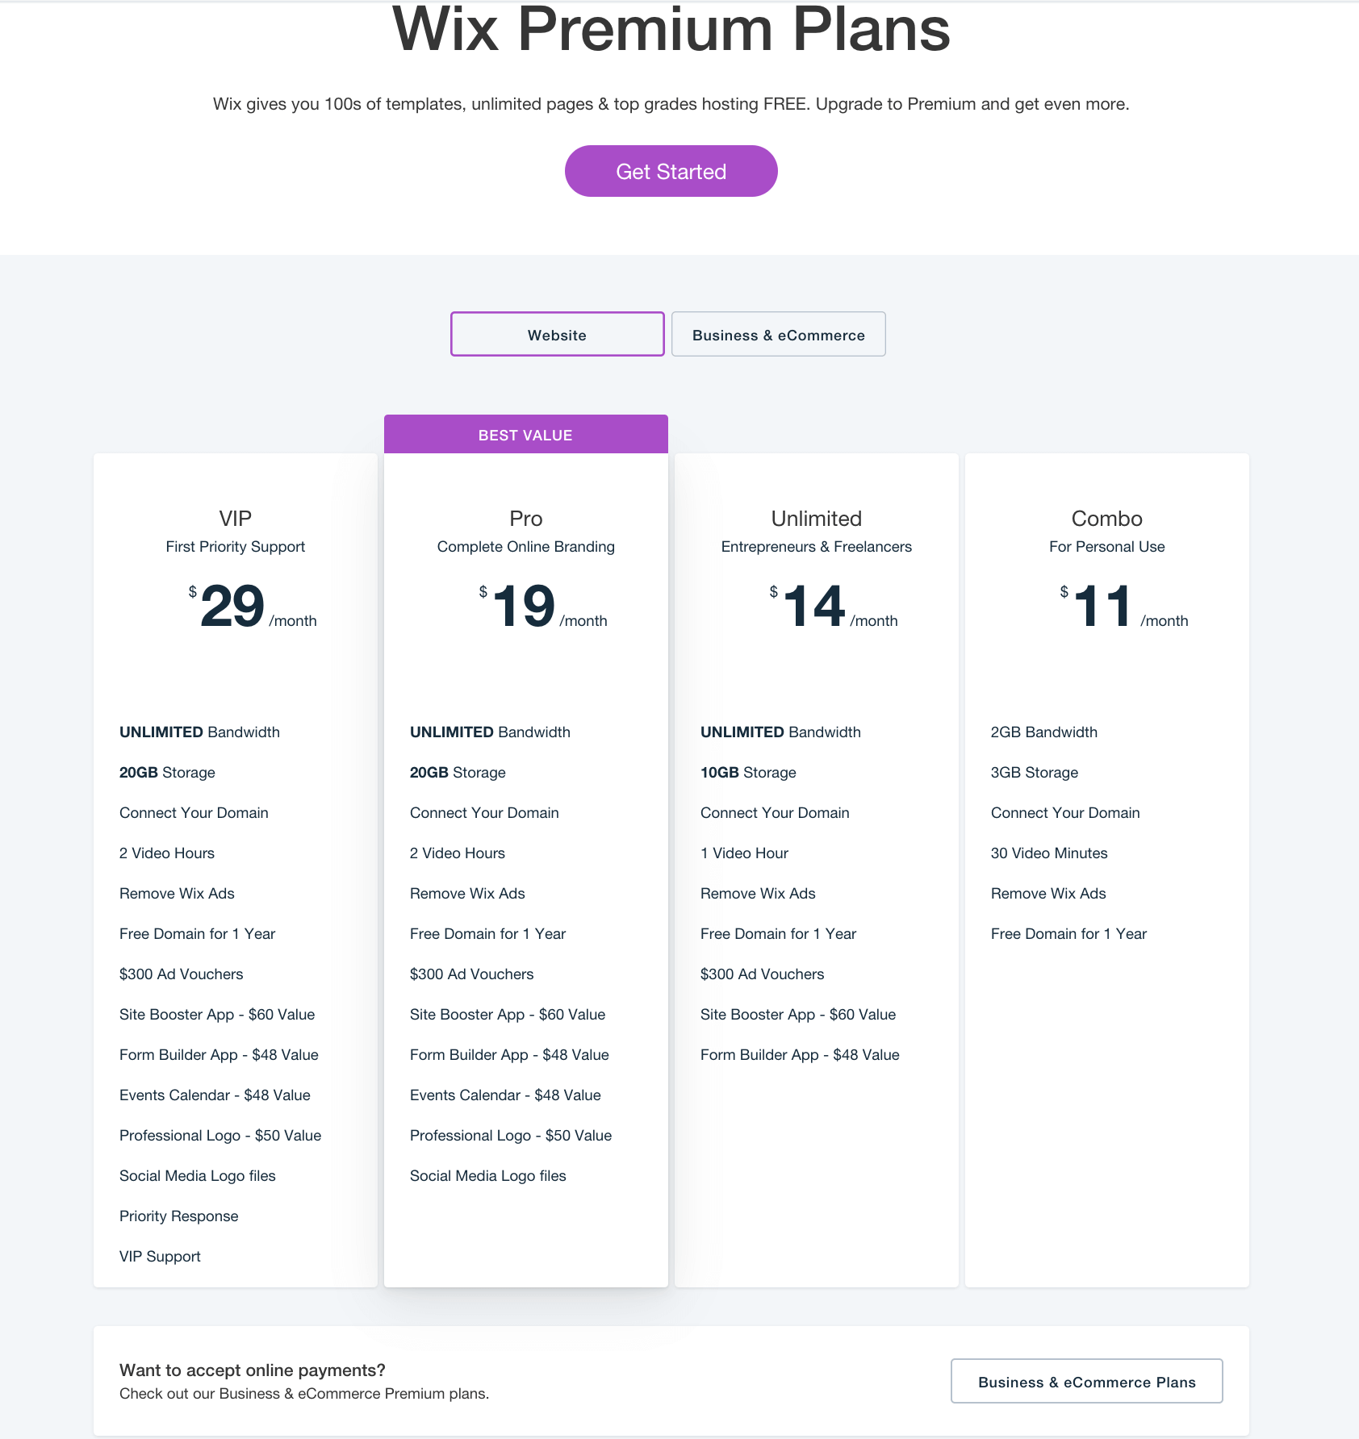
Task: Click 'Connect Your Domain' in VIP plan
Action: pos(194,812)
